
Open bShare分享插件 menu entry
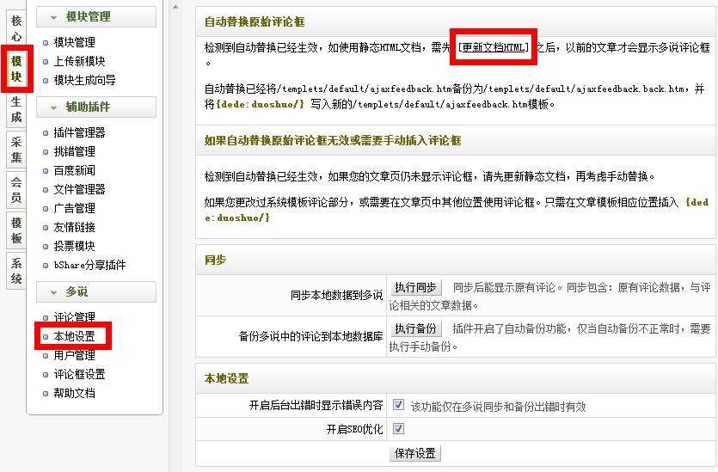(x=89, y=265)
